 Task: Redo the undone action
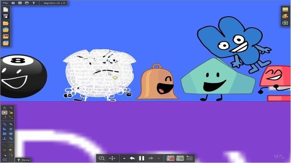[x=151, y=158]
